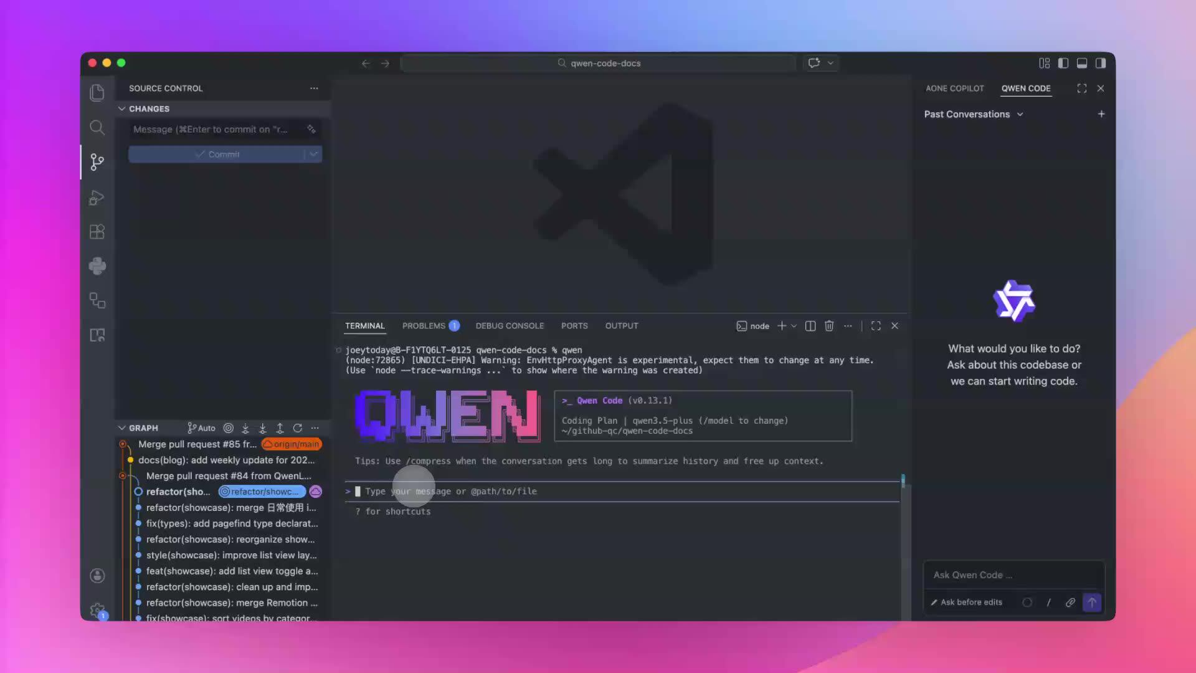The height and width of the screenshot is (673, 1196).
Task: Open Copilot chat dropdown chevron in title bar
Action: click(830, 63)
